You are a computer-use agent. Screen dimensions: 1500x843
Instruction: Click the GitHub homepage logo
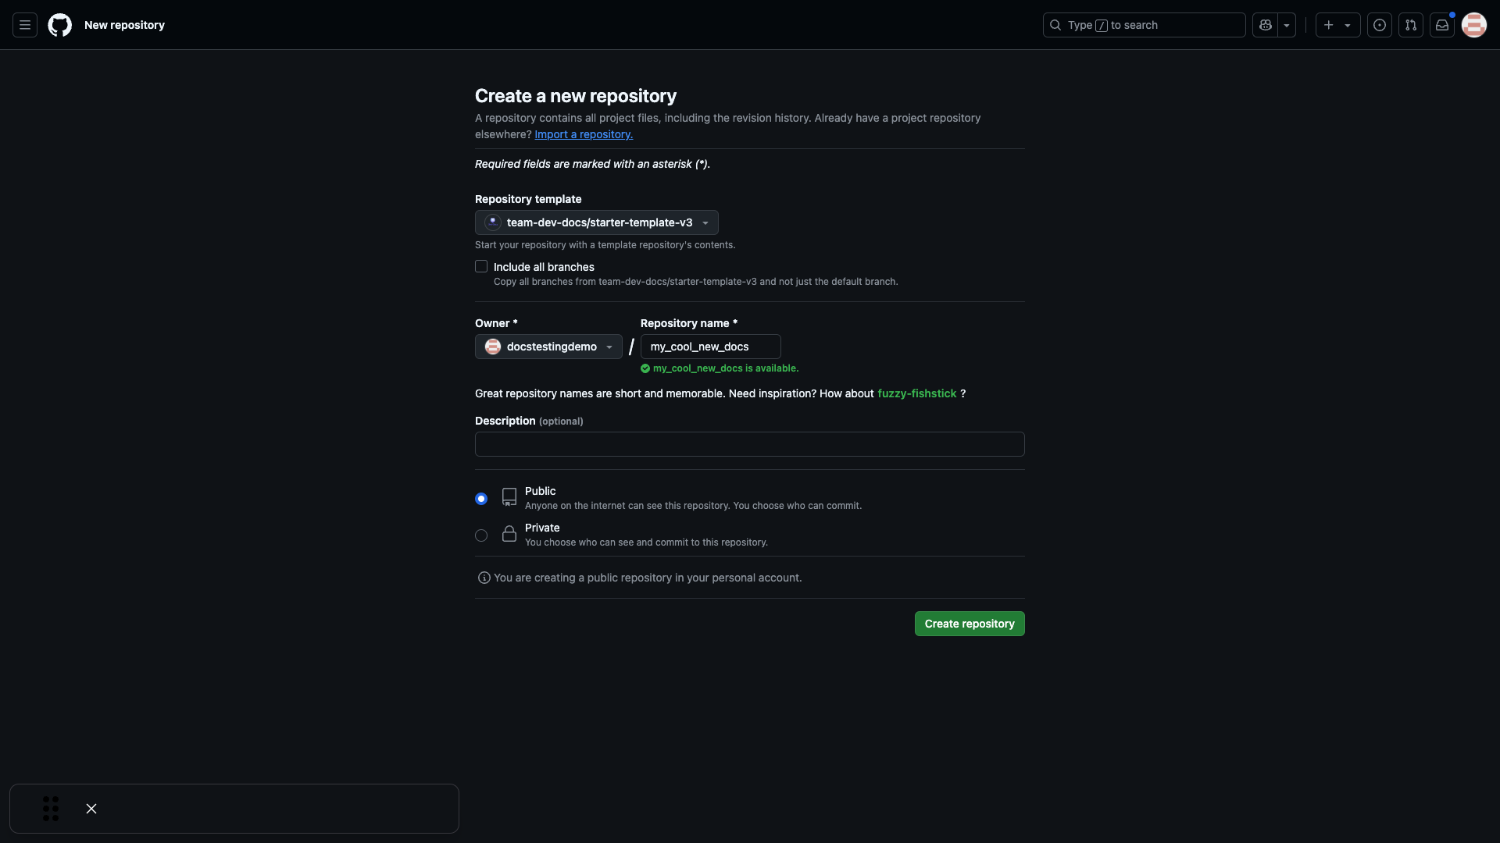[60, 25]
